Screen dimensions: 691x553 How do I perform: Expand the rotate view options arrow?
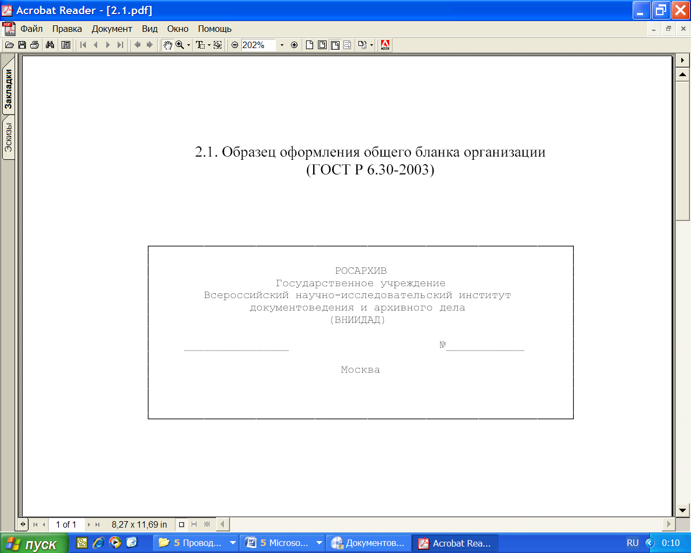pyautogui.click(x=371, y=45)
